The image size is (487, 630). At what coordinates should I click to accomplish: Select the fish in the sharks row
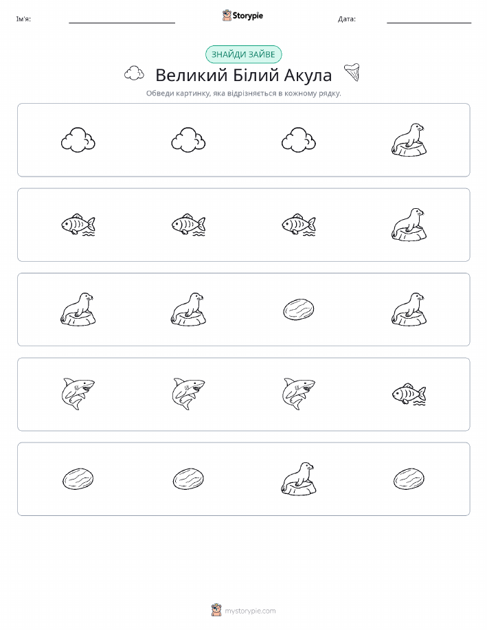409,394
